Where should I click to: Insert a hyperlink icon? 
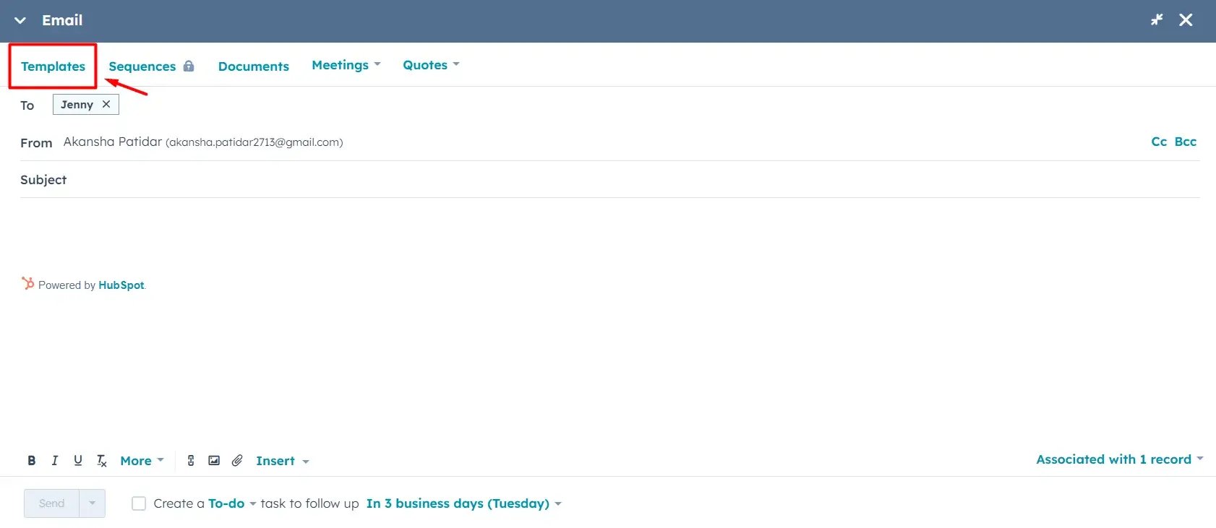tap(191, 461)
